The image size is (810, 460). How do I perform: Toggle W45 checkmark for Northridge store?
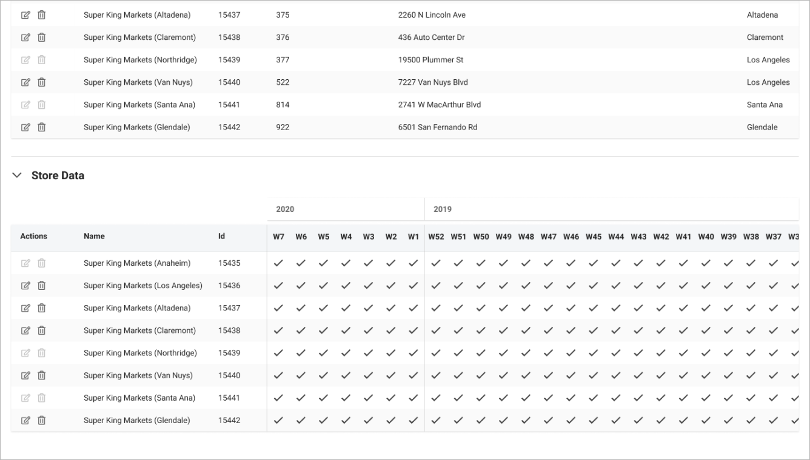[x=594, y=353]
